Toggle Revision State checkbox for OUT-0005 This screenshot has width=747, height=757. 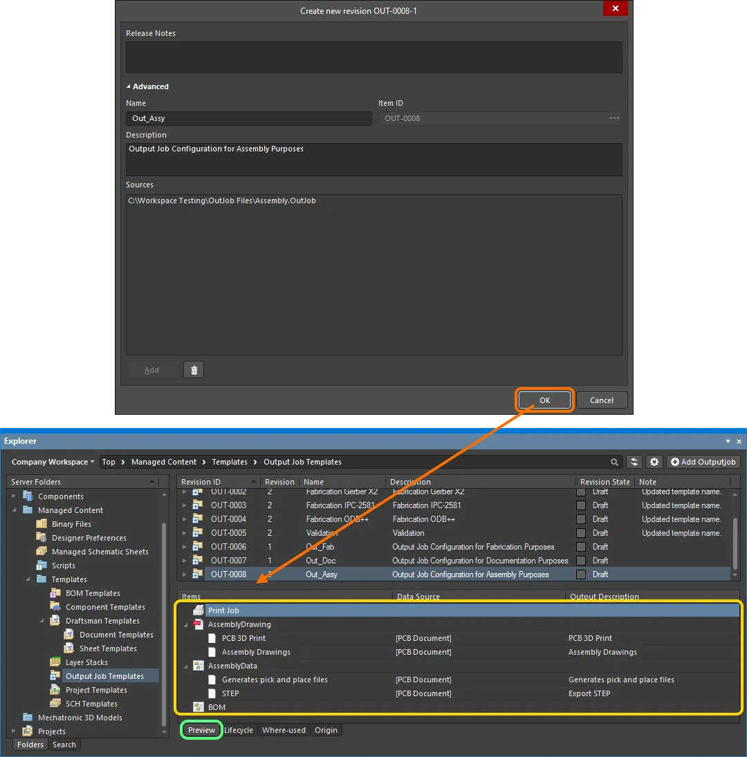point(581,532)
